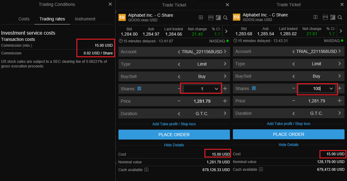Switch to previous order Type in the 100-share ticket
347x181 pixels.
click(294, 64)
